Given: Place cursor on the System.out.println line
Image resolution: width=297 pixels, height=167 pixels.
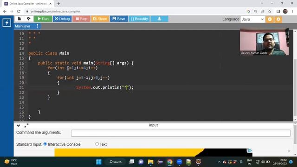Looking at the screenshot, I should (x=105, y=88).
